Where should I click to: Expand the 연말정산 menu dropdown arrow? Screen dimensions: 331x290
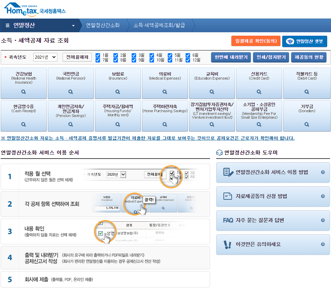pyautogui.click(x=73, y=25)
